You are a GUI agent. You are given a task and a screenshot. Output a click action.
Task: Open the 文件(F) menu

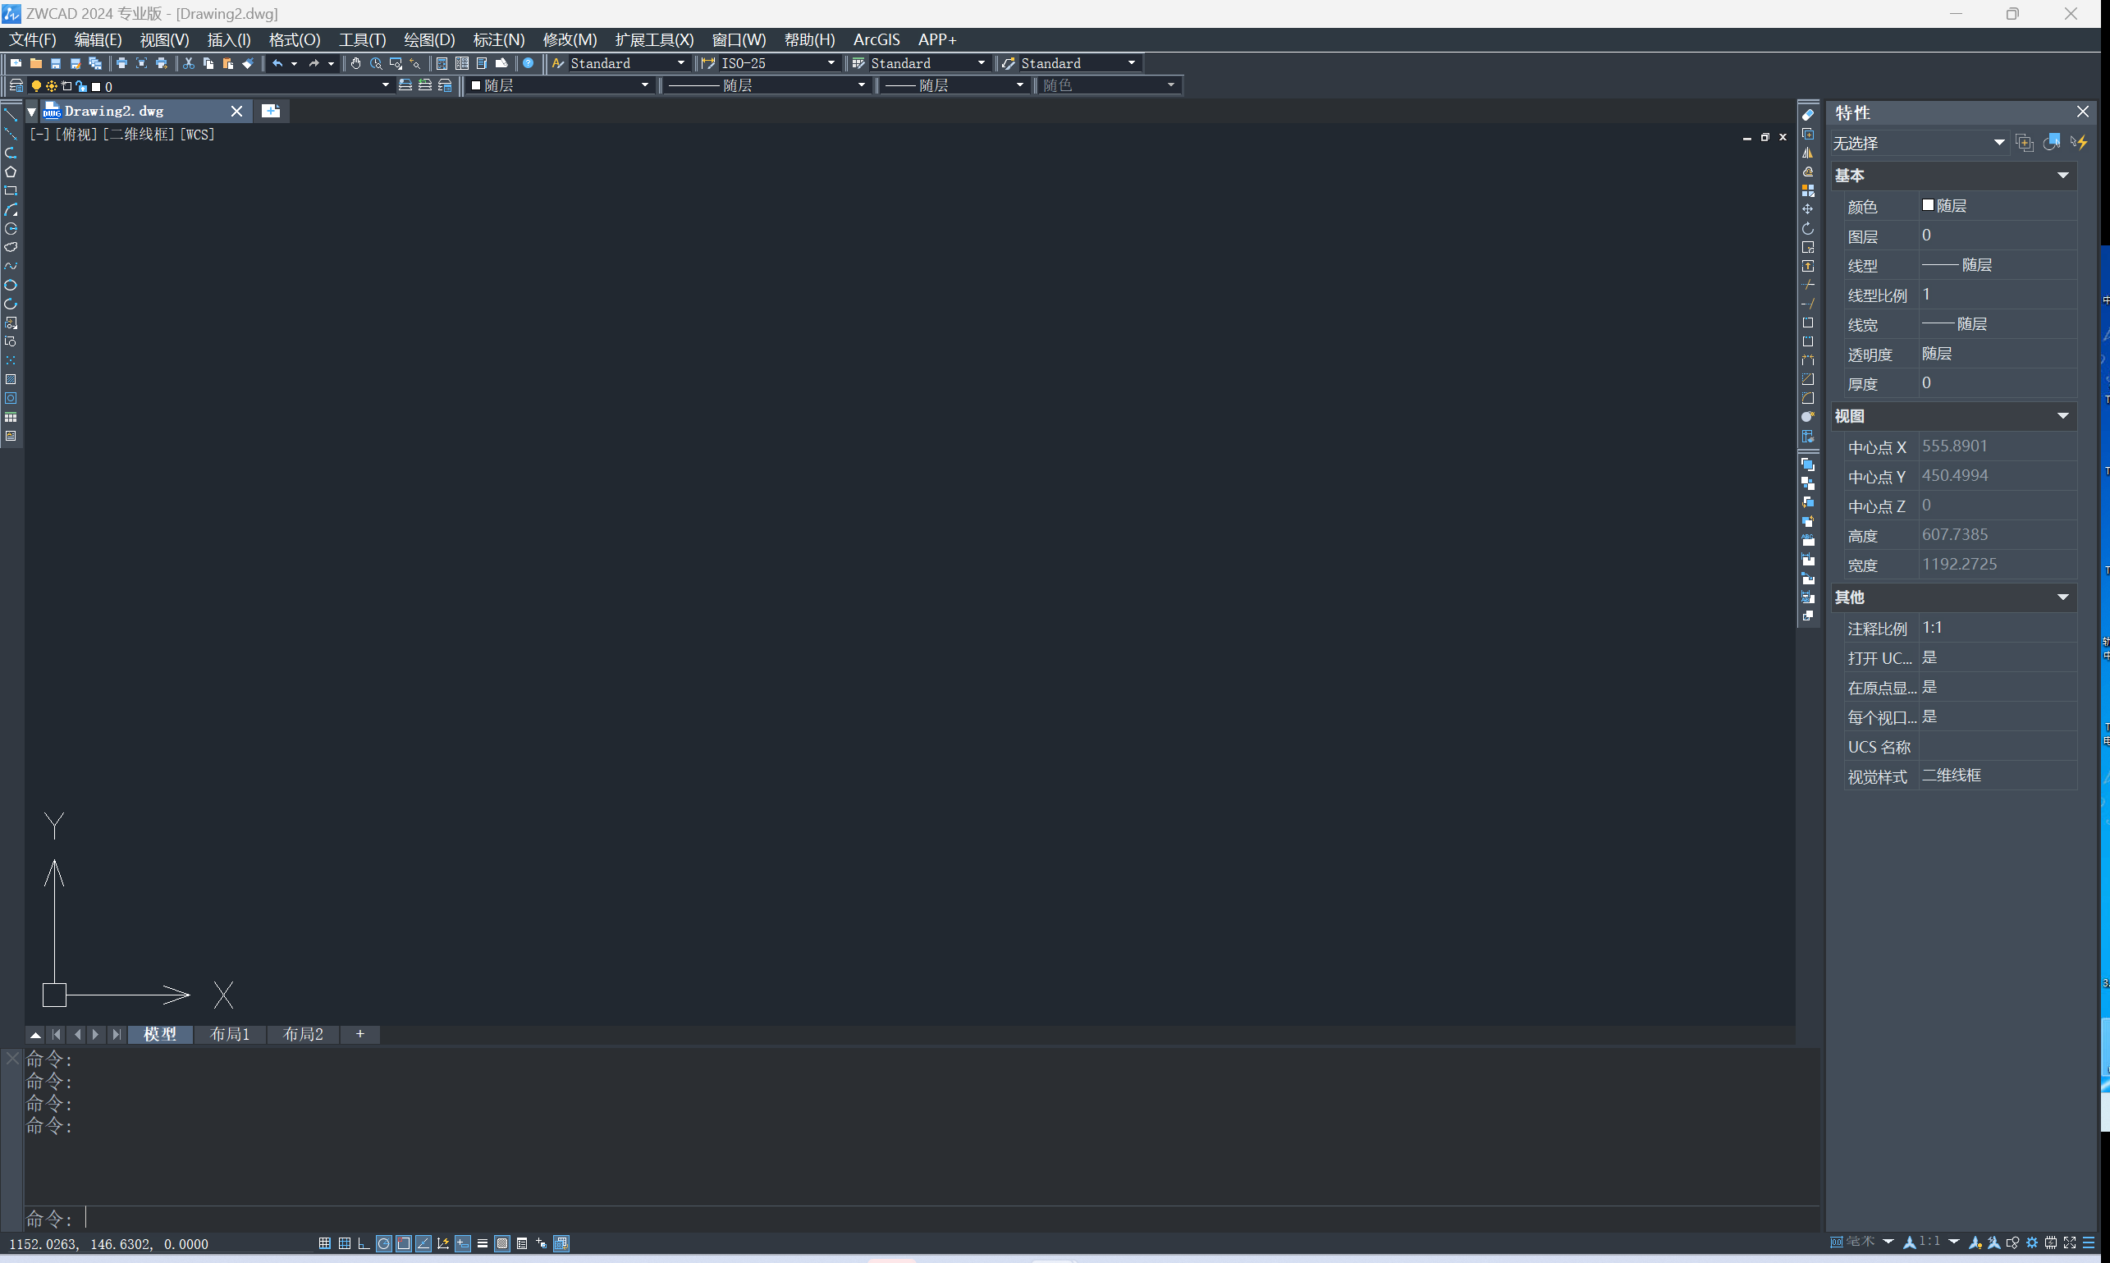32,39
